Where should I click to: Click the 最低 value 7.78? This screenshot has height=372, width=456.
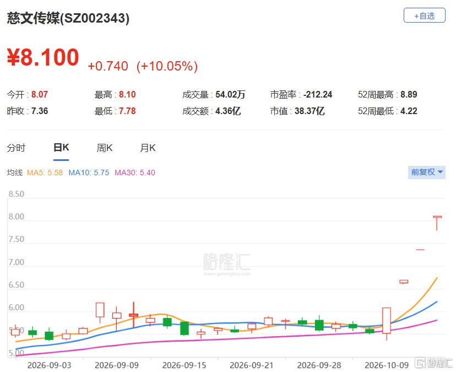tap(127, 111)
